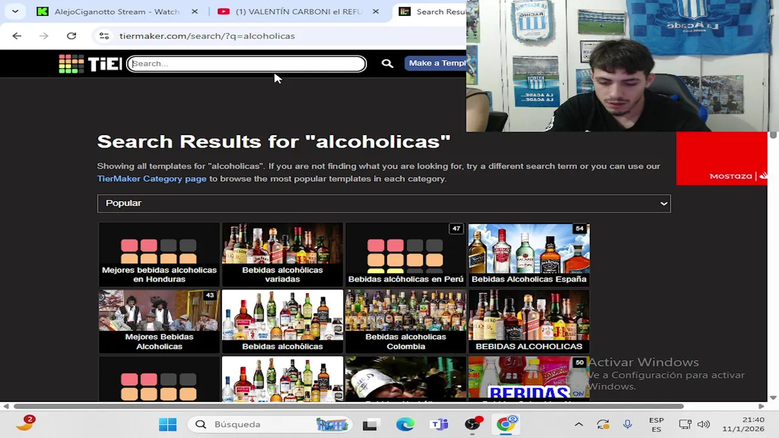The image size is (779, 438).
Task: Open Bebidas alcóholicas en Perú template
Action: point(406,254)
